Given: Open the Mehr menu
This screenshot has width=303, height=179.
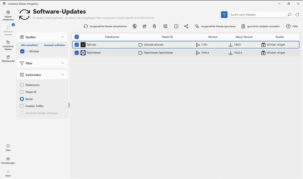Looking at the screenshot, I should [x=8, y=173].
